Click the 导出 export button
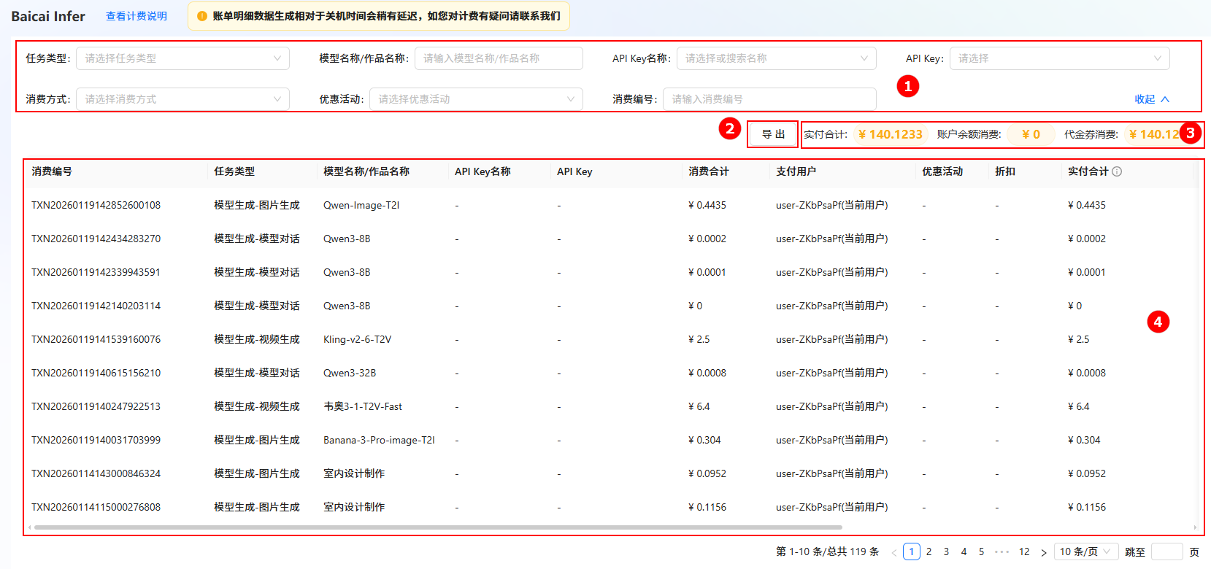 pos(773,134)
